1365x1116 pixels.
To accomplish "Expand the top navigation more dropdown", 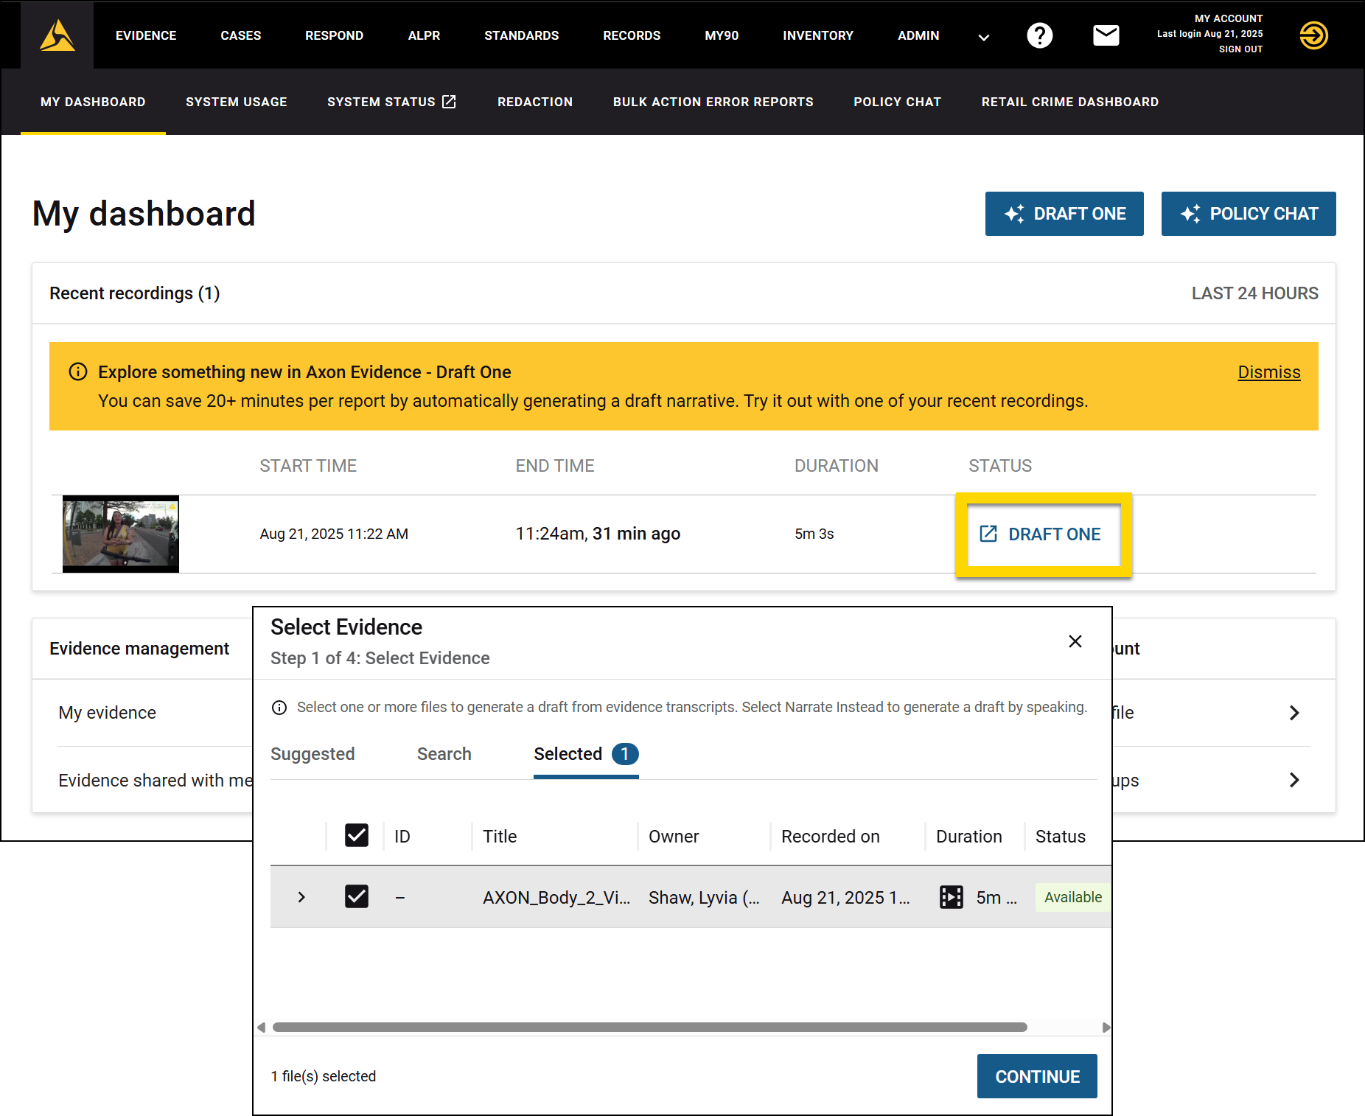I will [x=983, y=37].
